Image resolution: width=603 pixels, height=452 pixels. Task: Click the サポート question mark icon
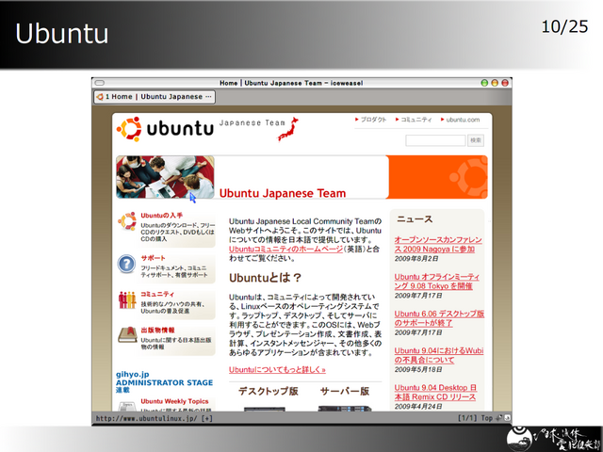127,264
